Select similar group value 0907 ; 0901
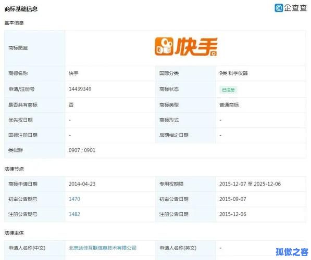 tap(82, 150)
